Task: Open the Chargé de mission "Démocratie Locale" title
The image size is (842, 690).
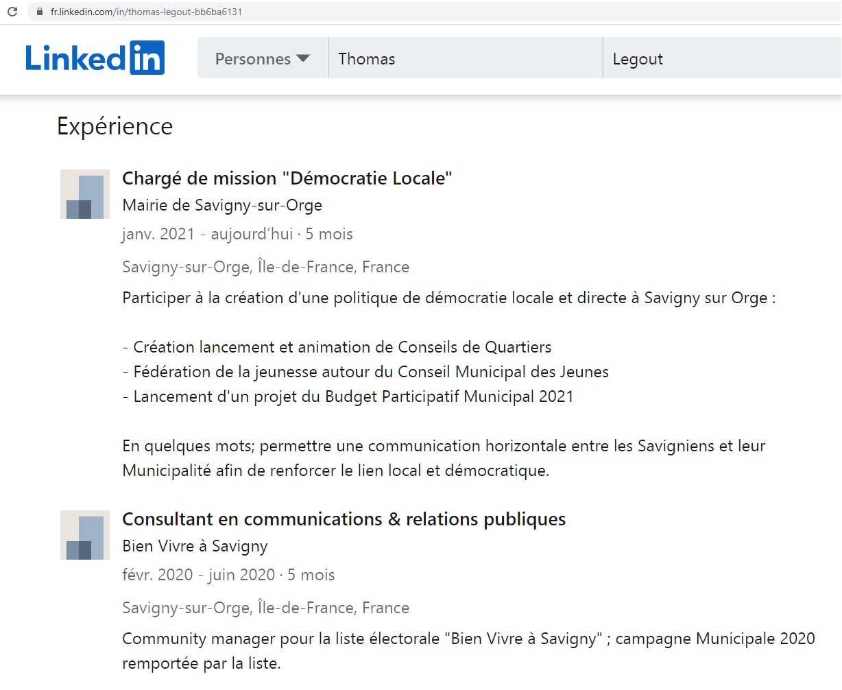Action: (x=287, y=178)
